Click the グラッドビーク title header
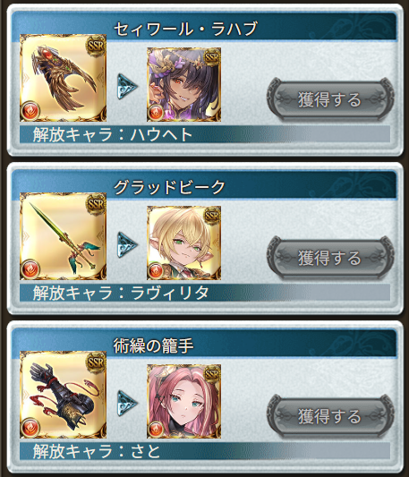 tap(169, 187)
